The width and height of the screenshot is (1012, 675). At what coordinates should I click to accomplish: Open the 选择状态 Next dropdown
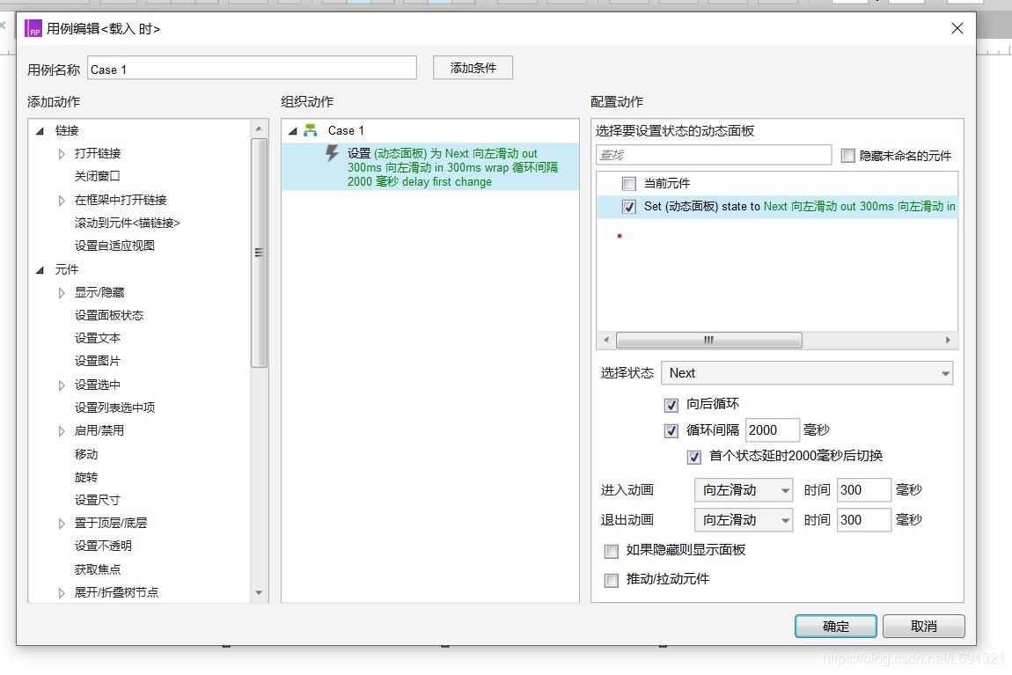click(807, 373)
